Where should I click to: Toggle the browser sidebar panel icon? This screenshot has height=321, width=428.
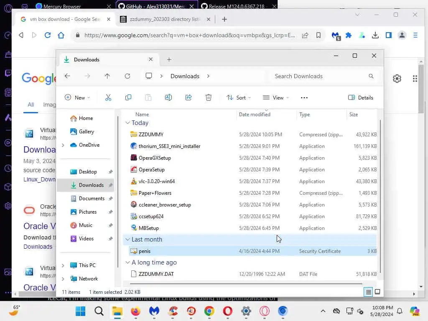389,35
